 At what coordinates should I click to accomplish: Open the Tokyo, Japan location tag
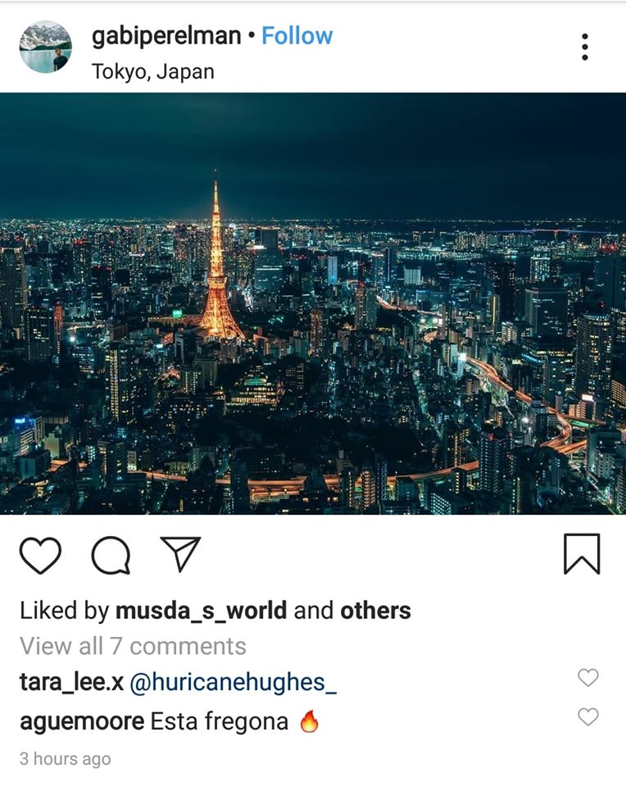153,72
